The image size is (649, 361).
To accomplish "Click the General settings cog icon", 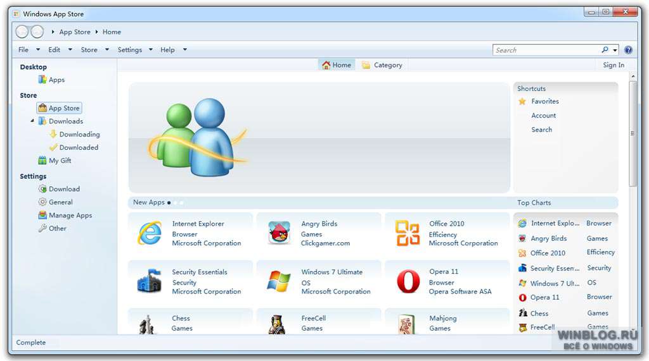I will [x=42, y=202].
